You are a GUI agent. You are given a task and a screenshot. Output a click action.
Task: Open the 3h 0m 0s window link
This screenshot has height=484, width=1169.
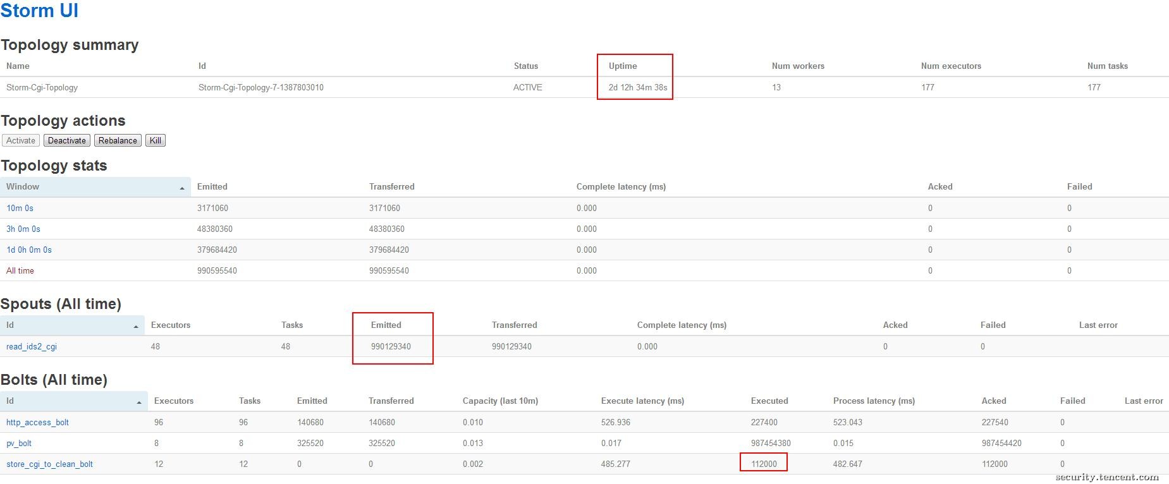tap(23, 229)
